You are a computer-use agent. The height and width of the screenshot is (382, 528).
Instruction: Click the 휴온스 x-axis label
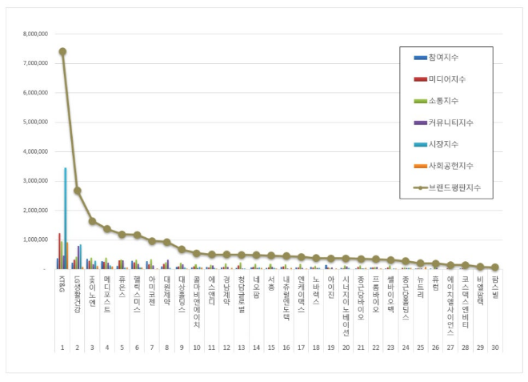click(x=122, y=283)
